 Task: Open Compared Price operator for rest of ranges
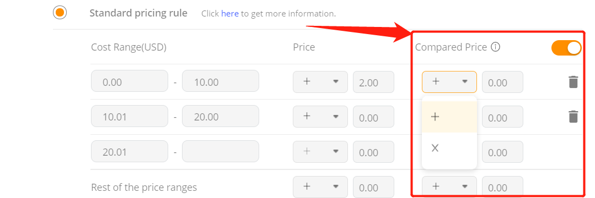point(449,186)
